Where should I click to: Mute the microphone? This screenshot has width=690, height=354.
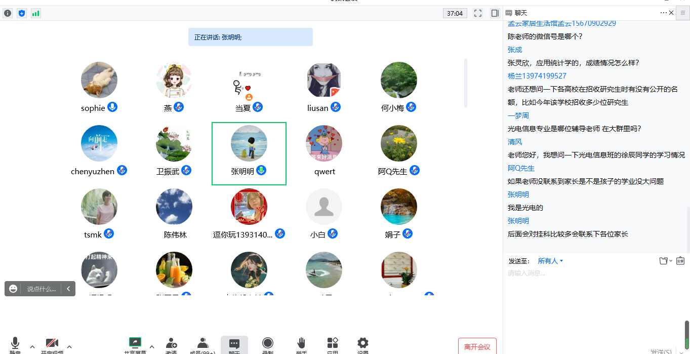[x=15, y=343]
